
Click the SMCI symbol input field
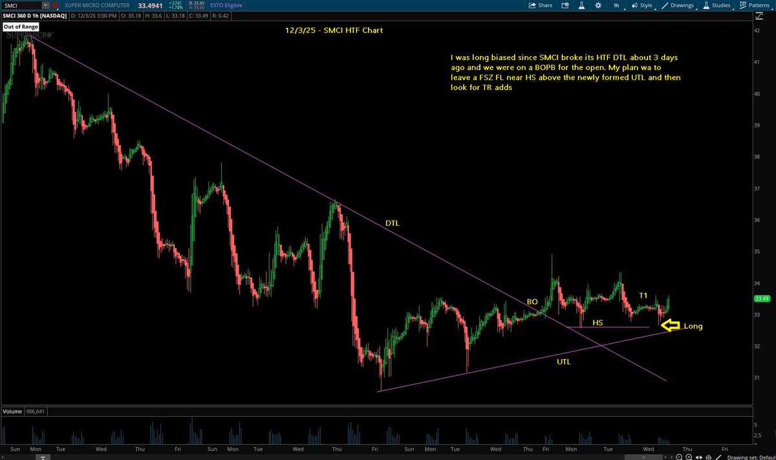[x=21, y=5]
